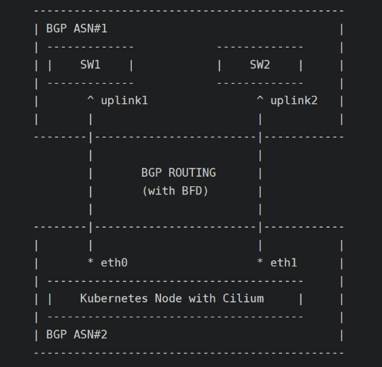Screen dimensions: 382x367
Task: Click the BGP ASN#1 label
Action: point(77,29)
